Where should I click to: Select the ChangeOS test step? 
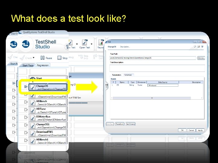(48, 87)
